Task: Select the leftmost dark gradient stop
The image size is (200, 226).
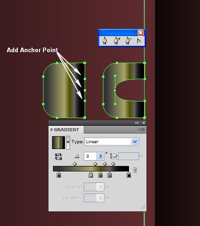Action: coord(59,175)
